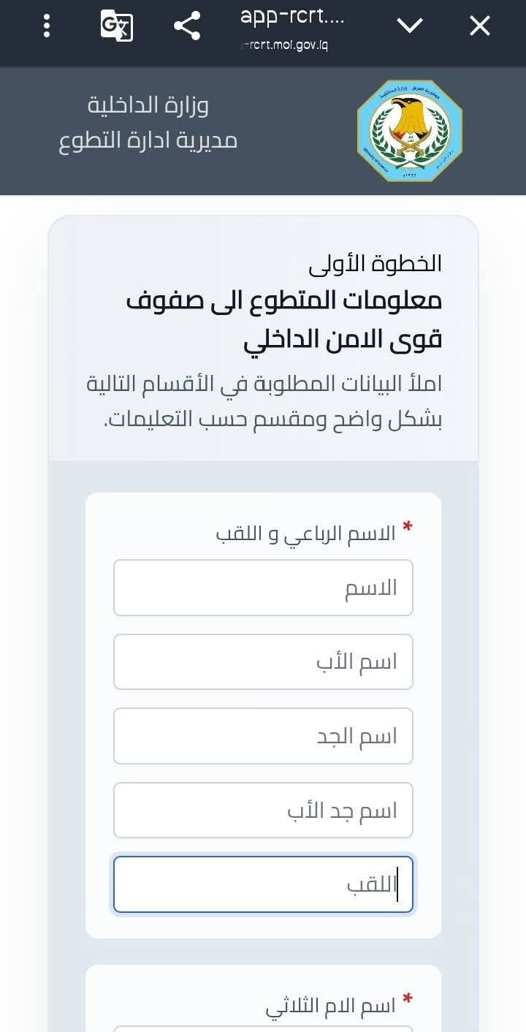
Task: Tap the الخطوة الأولى step heading
Action: click(376, 263)
